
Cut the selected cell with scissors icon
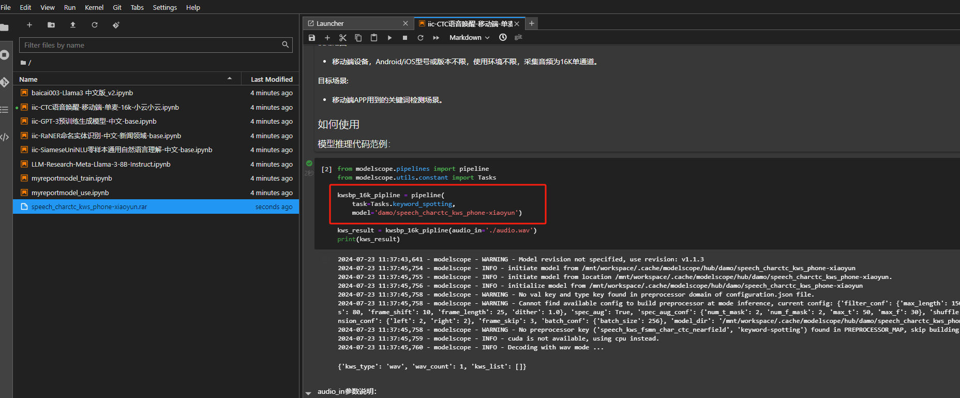pos(342,37)
